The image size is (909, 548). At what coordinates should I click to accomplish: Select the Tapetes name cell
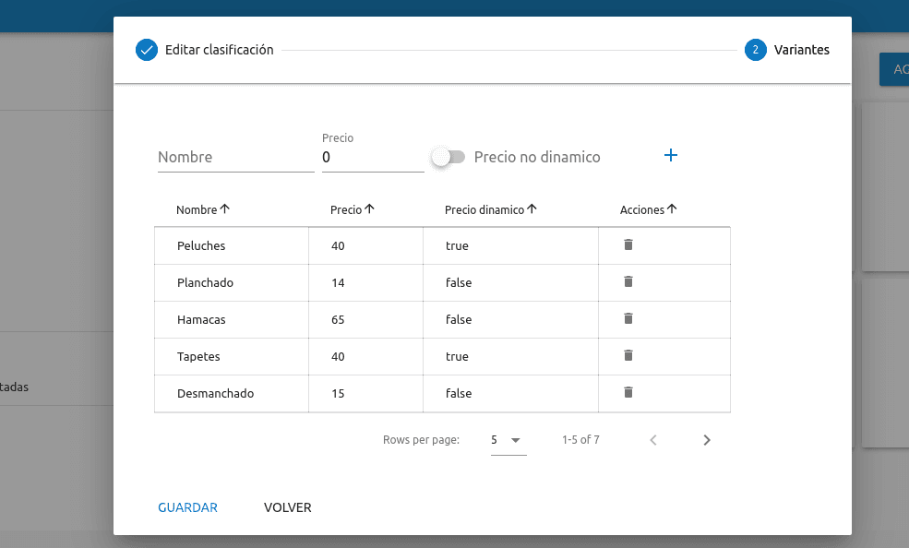[232, 356]
